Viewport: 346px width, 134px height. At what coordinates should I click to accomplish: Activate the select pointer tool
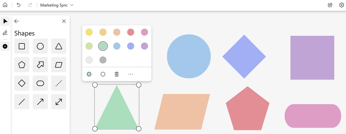5,21
